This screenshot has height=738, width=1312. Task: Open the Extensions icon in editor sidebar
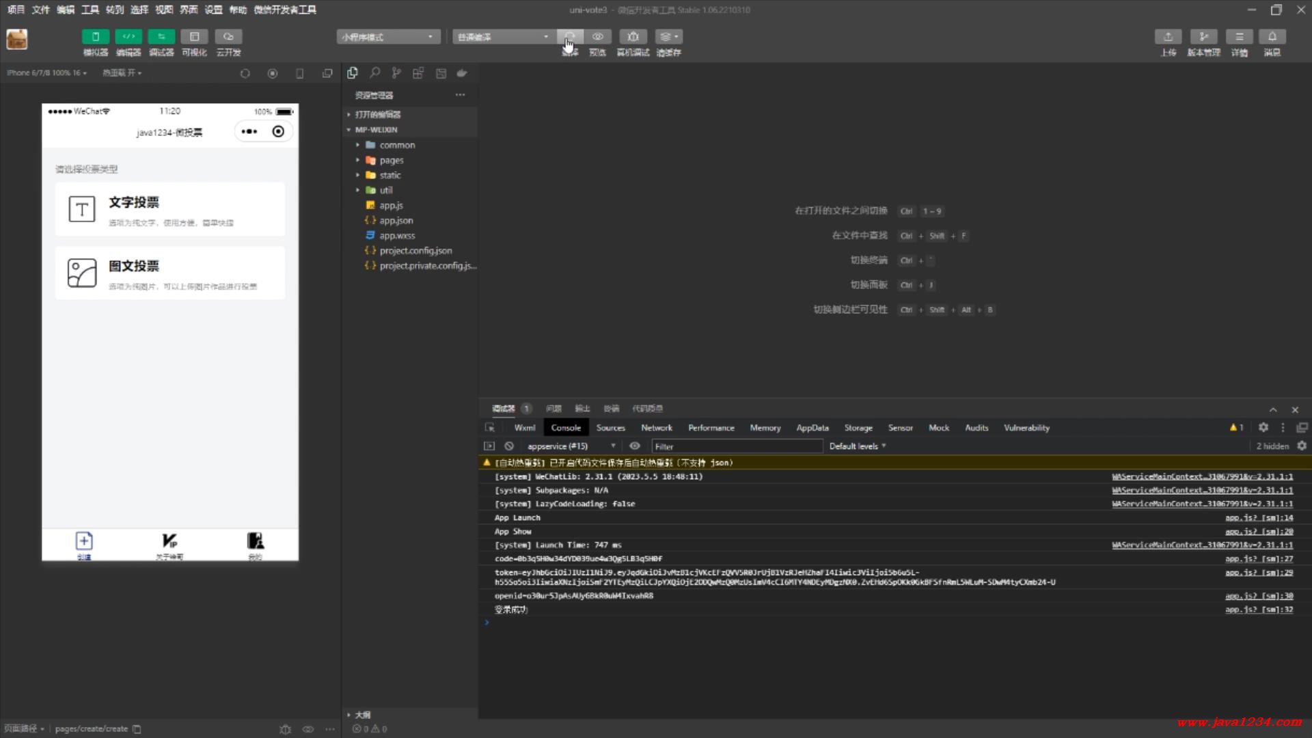point(418,72)
